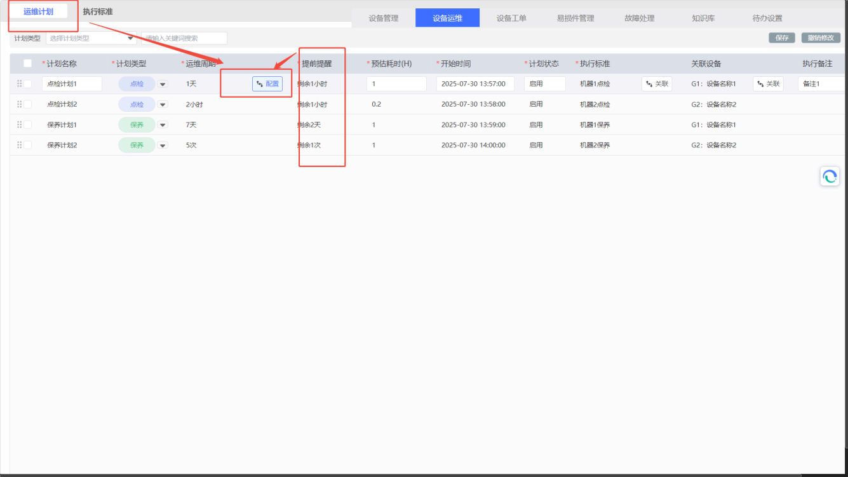
Task: Click drag handle of 保养计划1 row
Action: (x=19, y=124)
